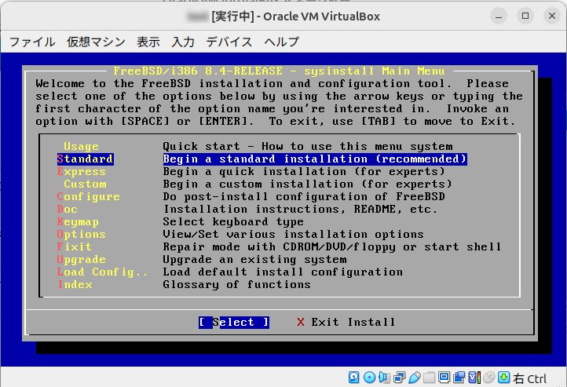
Task: Select the Options entry
Action: 82,234
